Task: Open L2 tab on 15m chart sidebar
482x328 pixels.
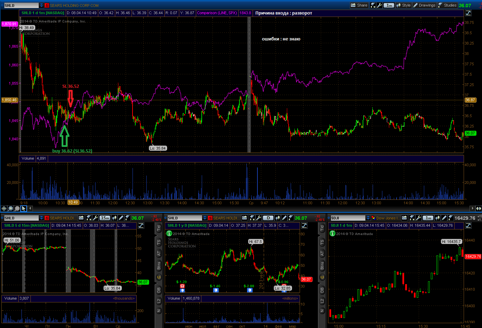Action: pyautogui.click(x=159, y=301)
